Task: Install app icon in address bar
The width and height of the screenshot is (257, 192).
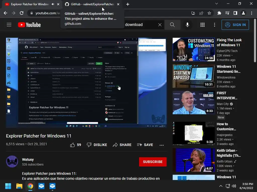Action: (193, 13)
